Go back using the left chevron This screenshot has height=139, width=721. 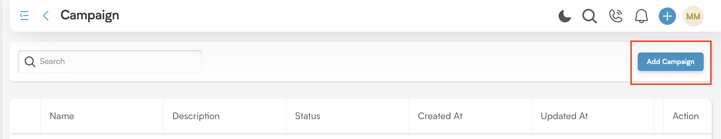pyautogui.click(x=46, y=16)
